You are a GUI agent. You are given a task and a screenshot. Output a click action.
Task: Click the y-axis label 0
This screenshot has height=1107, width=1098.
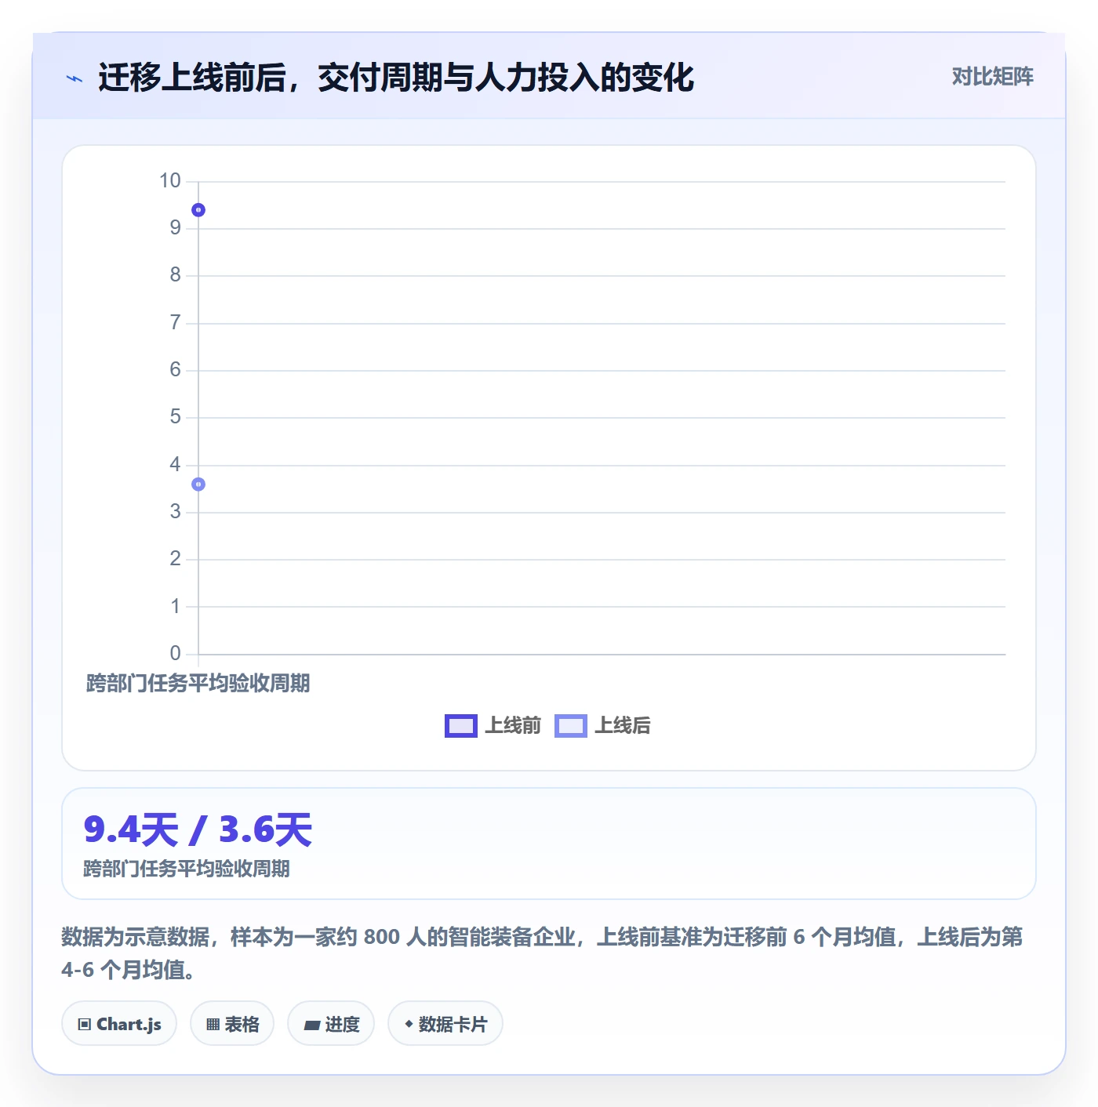click(x=176, y=654)
